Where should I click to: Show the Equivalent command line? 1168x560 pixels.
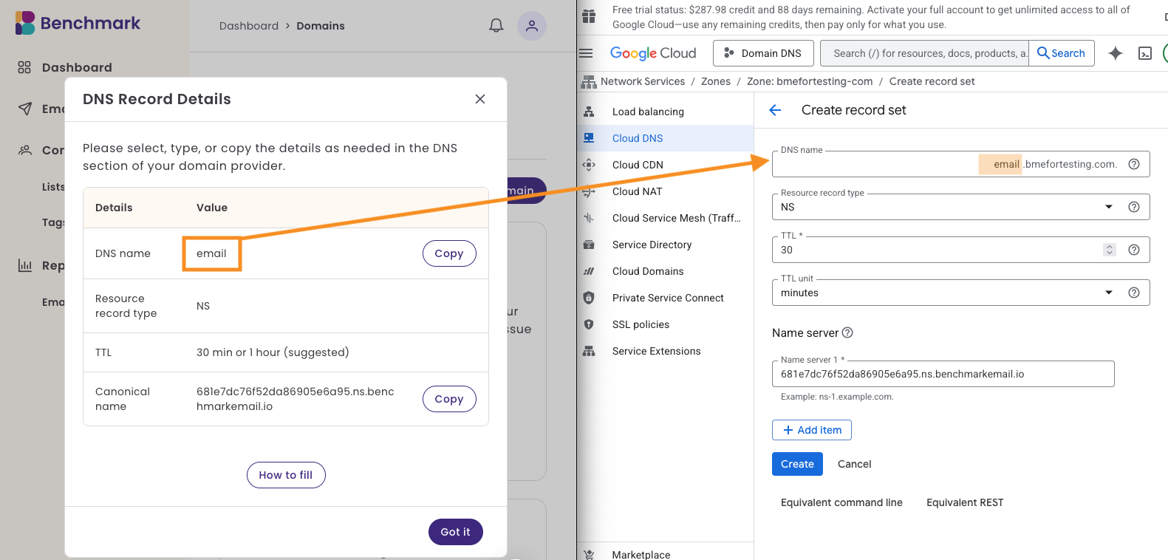coord(841,502)
